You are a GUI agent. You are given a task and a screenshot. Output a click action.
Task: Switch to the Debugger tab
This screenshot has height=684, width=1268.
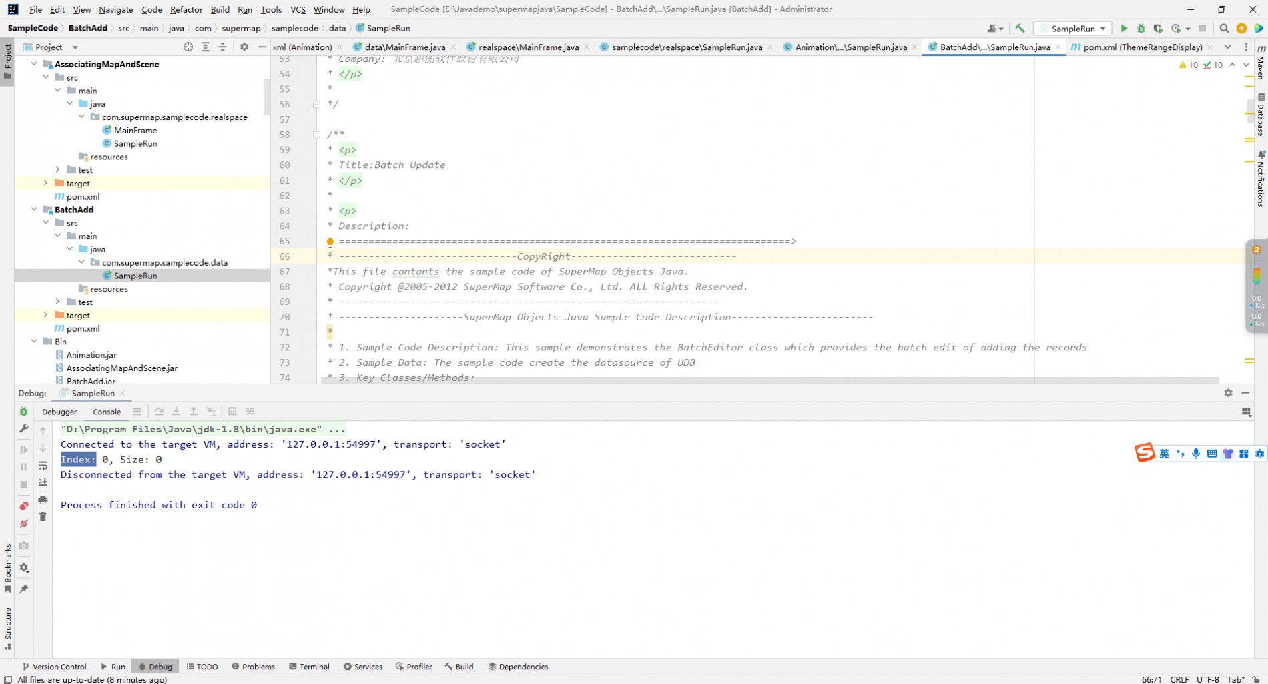point(59,412)
